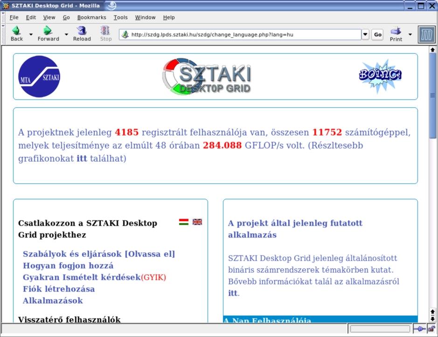Open 'Szabályok és eljárások [Olvassa el]' link
The width and height of the screenshot is (438, 337).
point(99,254)
